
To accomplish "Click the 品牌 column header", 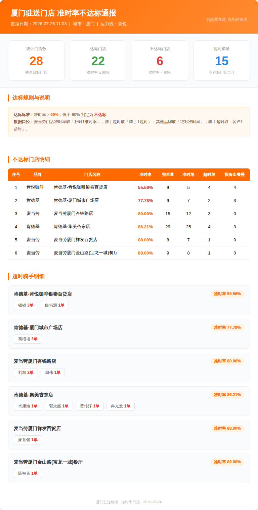I will (38, 174).
